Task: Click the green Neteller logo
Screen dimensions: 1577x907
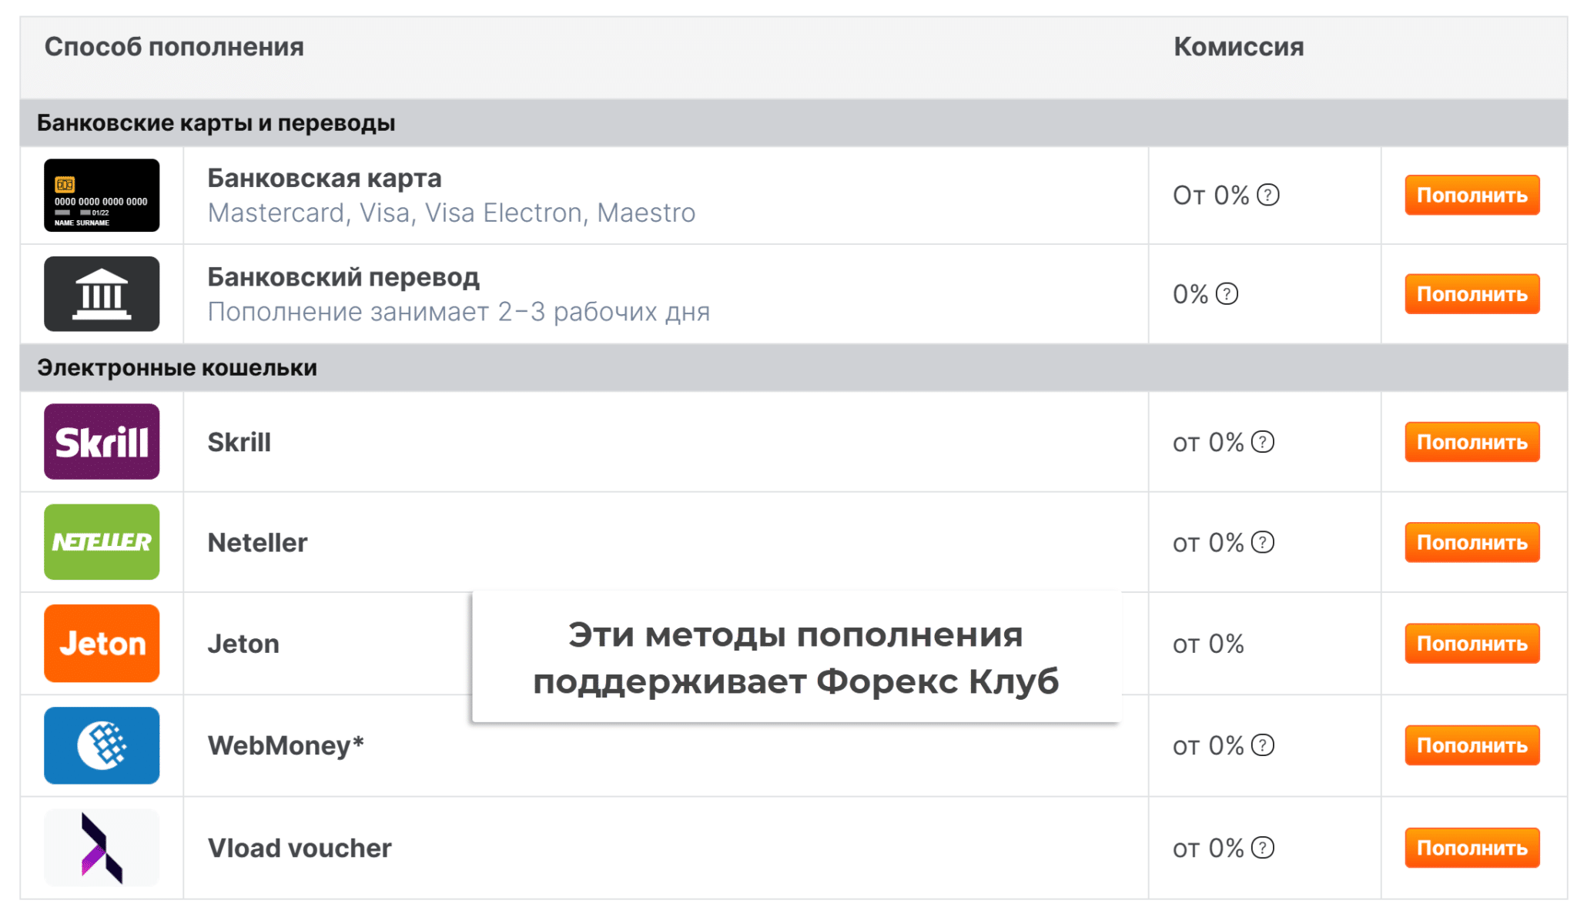Action: (102, 542)
